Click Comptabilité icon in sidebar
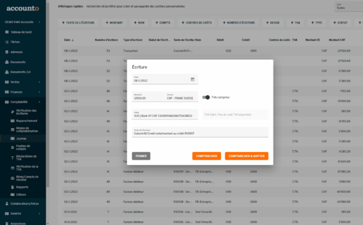Image resolution: width=363 pixels, height=225 pixels. click(x=7, y=102)
